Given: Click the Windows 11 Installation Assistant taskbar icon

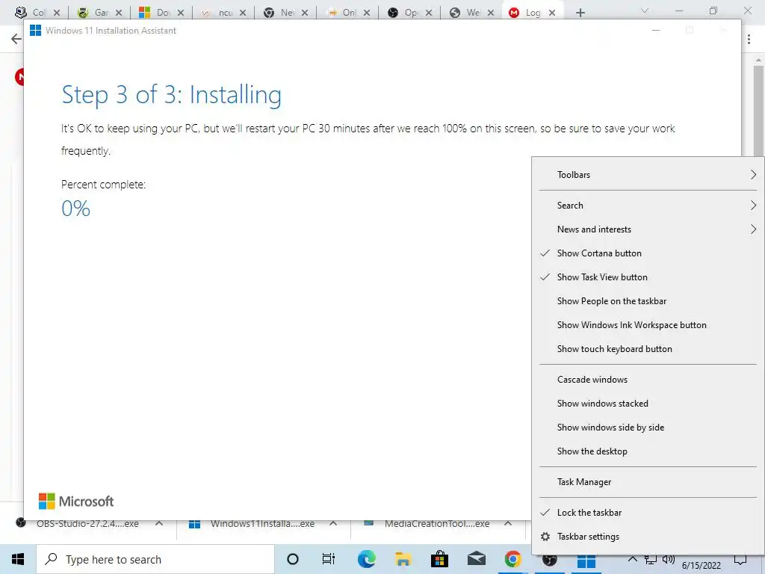Looking at the screenshot, I should point(586,561).
